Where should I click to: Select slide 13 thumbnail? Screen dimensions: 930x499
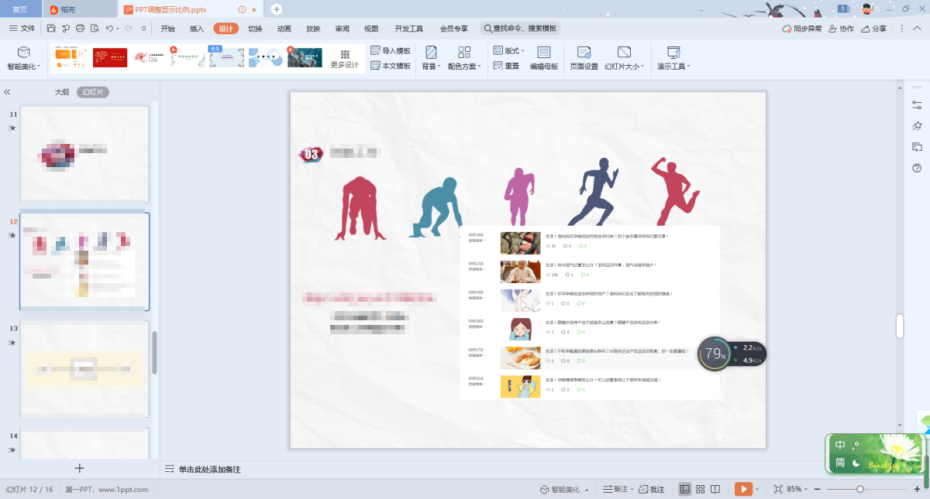(x=84, y=369)
